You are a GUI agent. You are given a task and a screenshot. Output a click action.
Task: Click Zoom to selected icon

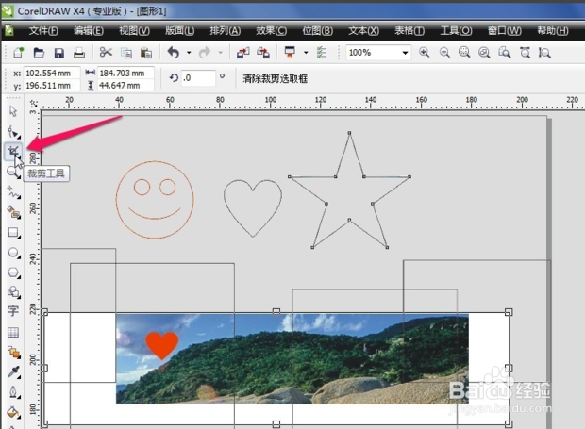464,52
